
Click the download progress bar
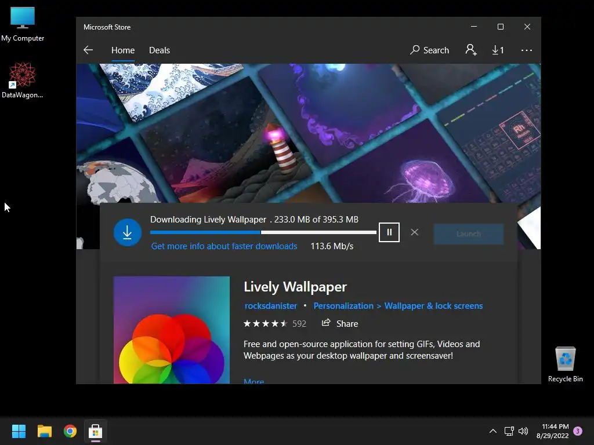(263, 232)
